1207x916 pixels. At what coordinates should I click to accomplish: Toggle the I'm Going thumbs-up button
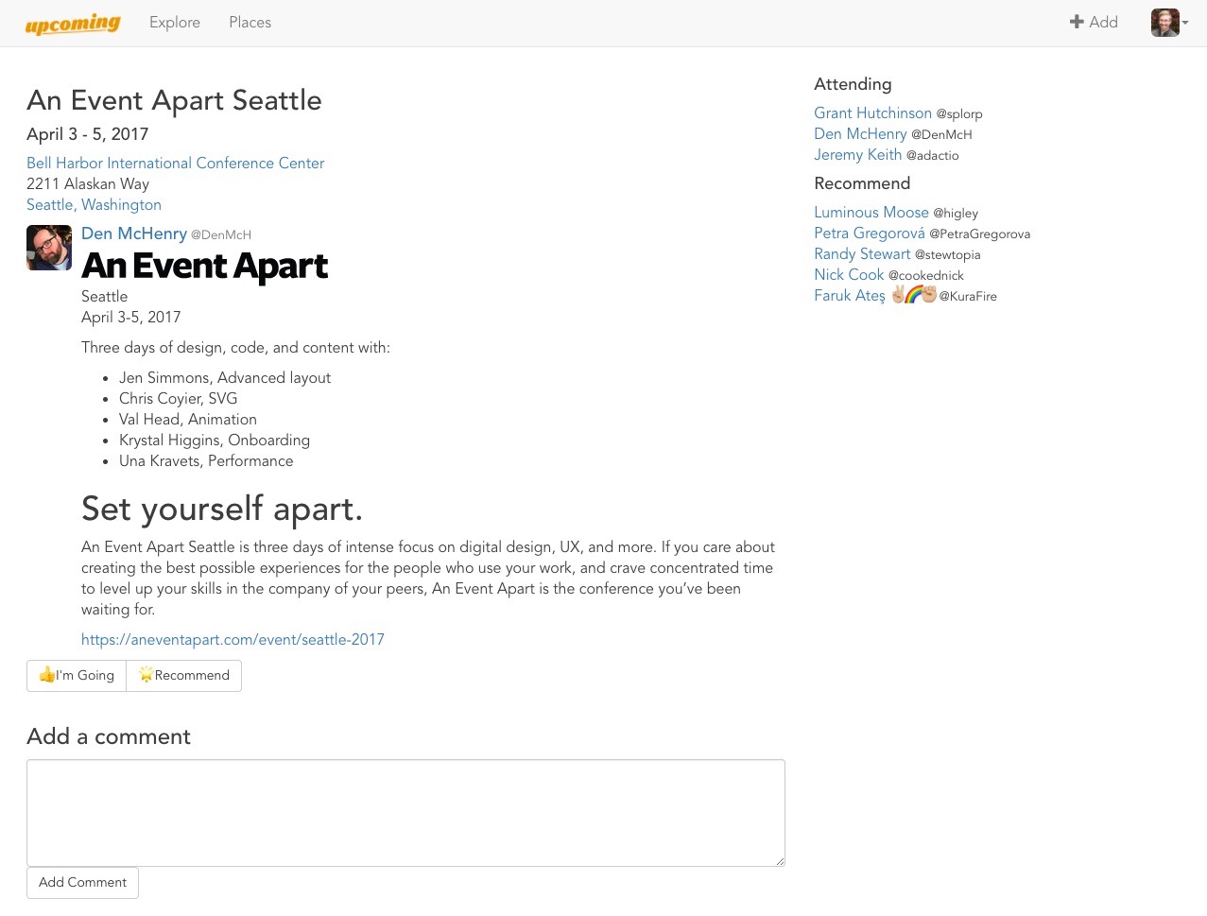pos(77,676)
